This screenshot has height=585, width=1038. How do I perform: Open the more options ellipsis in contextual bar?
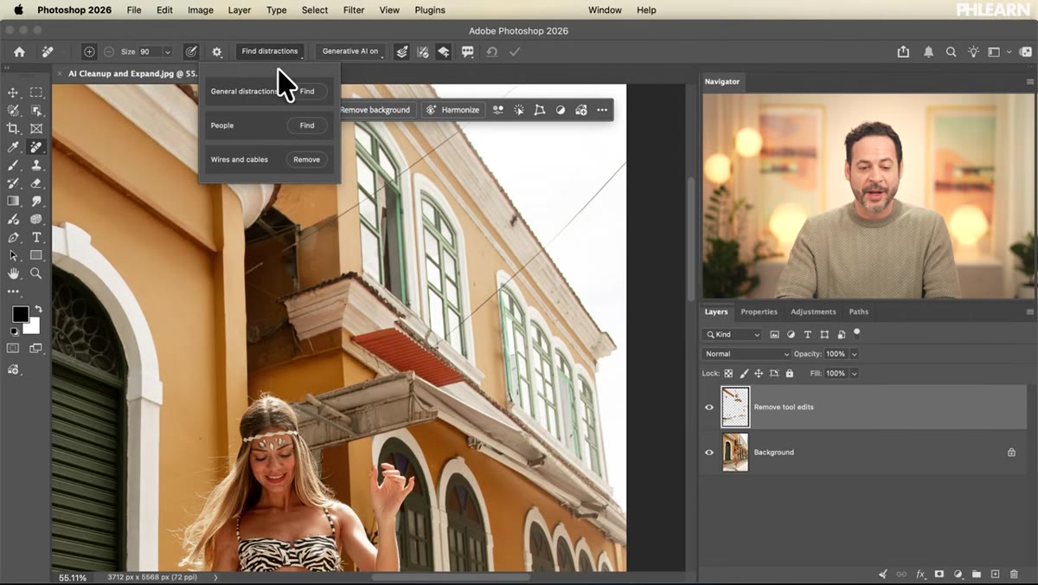pos(602,110)
